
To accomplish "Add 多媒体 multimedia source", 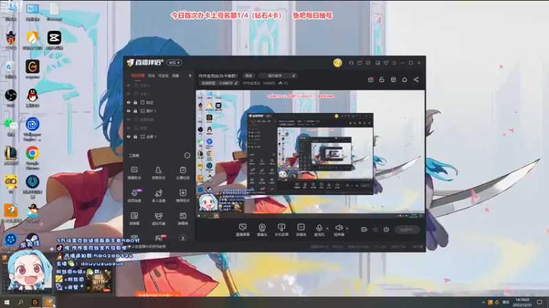I will click(301, 230).
